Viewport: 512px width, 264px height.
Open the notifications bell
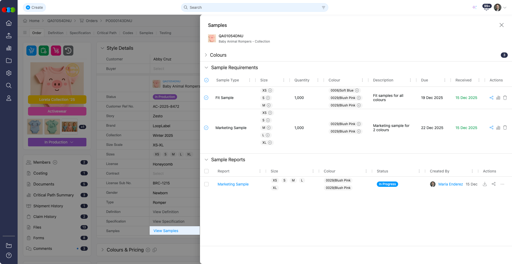[486, 8]
